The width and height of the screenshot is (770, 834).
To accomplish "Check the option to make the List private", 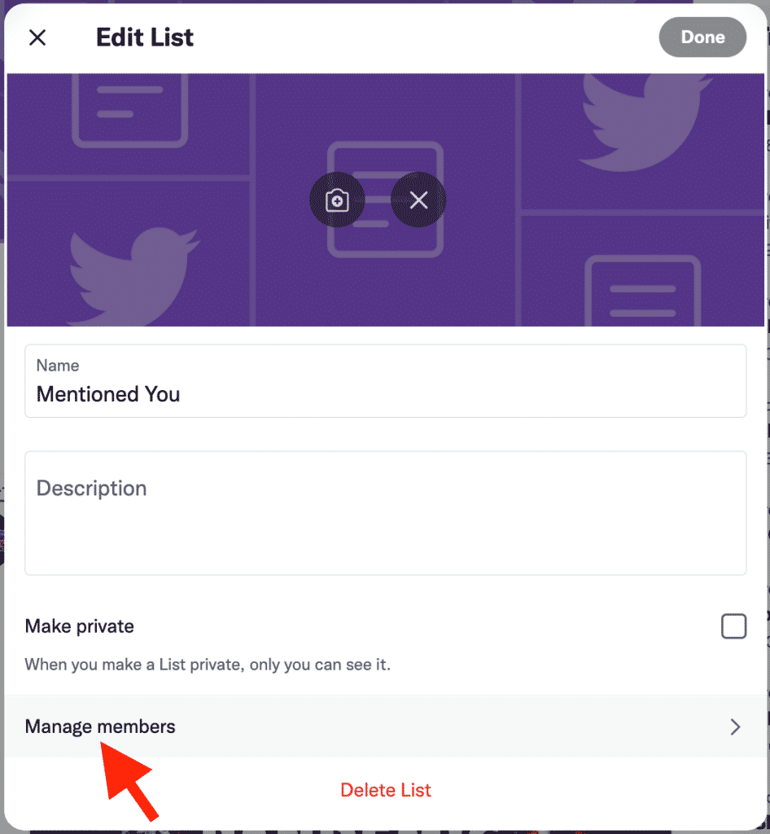I will click(x=733, y=625).
